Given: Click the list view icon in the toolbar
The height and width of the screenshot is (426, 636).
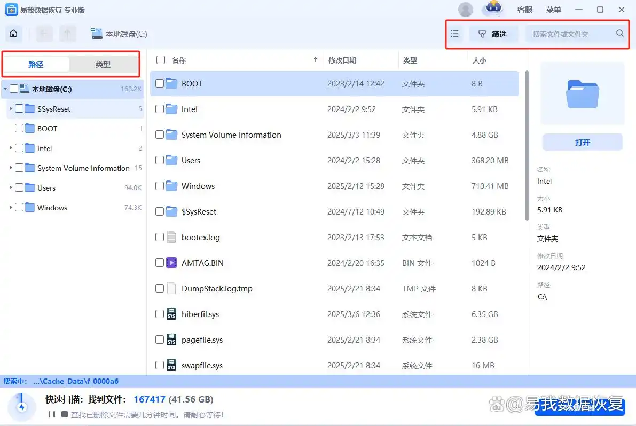Looking at the screenshot, I should point(454,33).
